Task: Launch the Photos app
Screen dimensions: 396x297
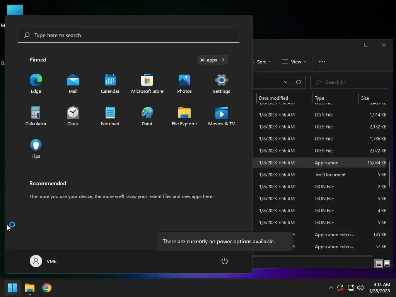Action: (x=184, y=84)
